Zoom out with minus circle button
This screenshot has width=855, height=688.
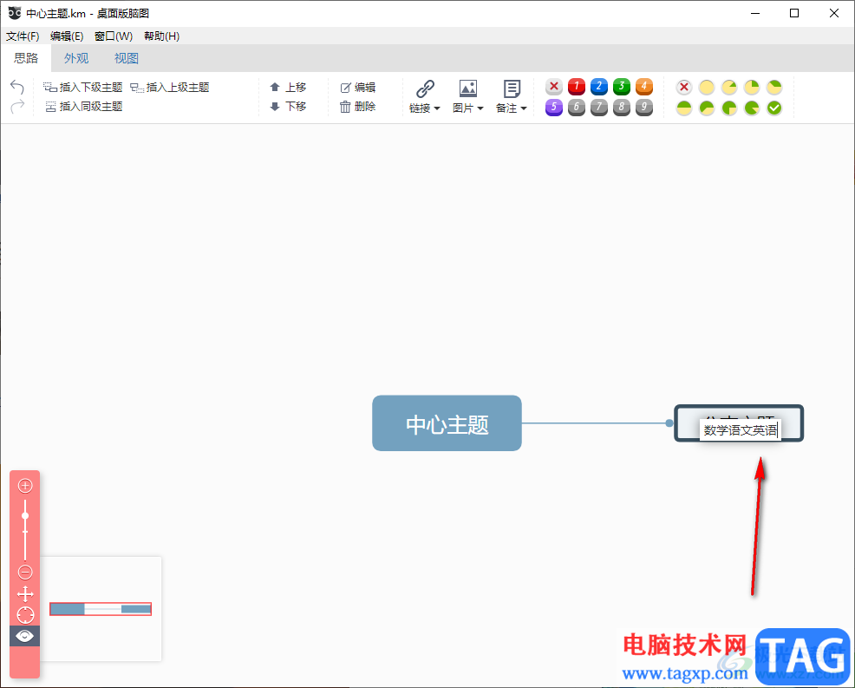(25, 572)
